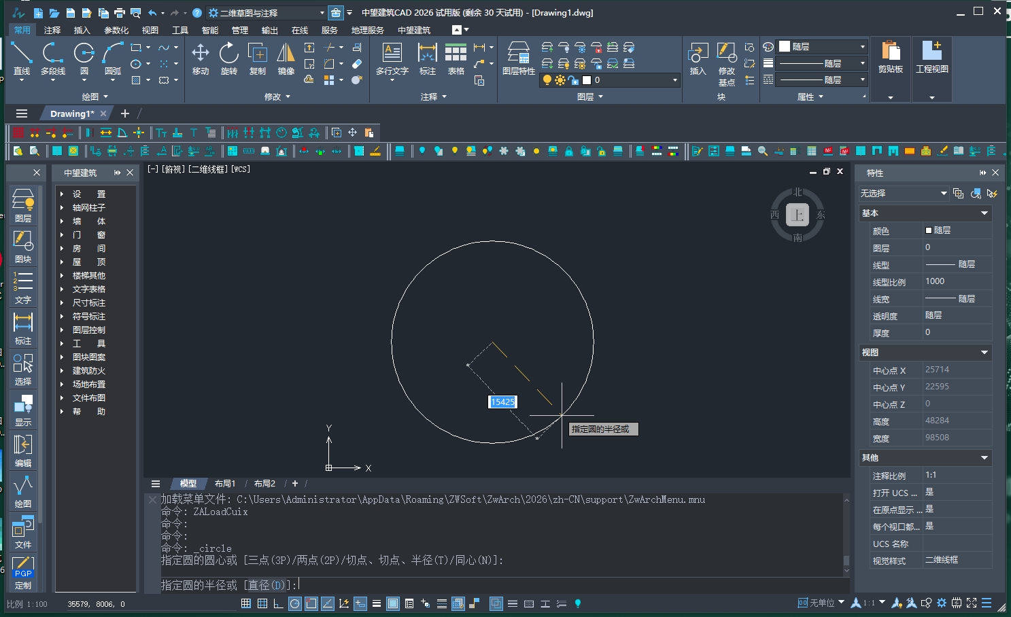Open the 无选择 selection dropdown in 特性 panel
This screenshot has height=617, width=1011.
click(x=904, y=194)
